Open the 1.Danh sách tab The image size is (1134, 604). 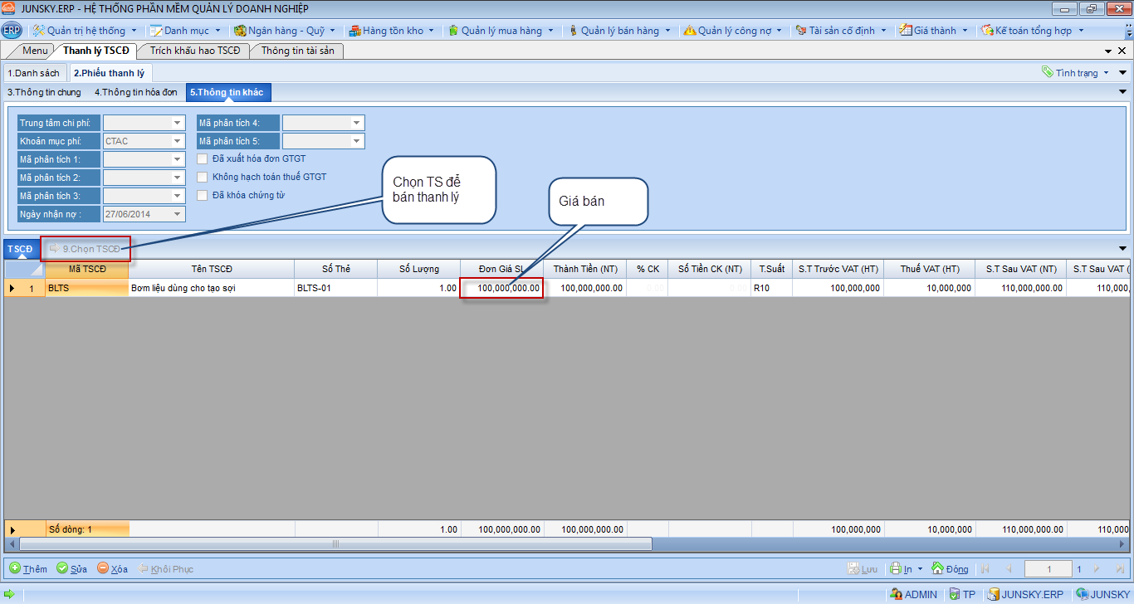click(x=33, y=73)
